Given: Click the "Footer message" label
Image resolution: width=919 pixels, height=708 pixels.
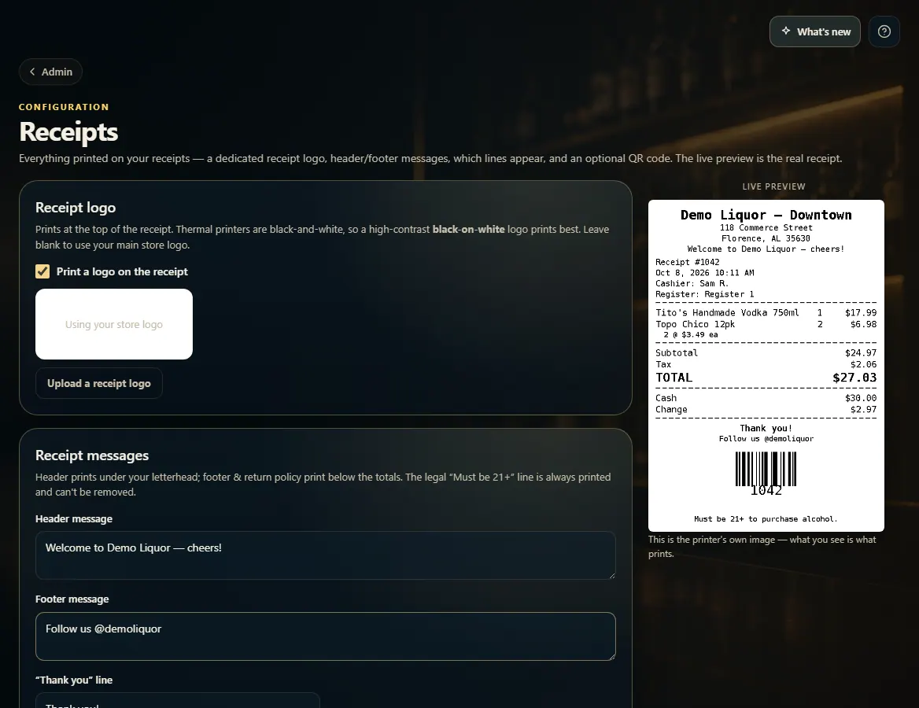Looking at the screenshot, I should 72,599.
